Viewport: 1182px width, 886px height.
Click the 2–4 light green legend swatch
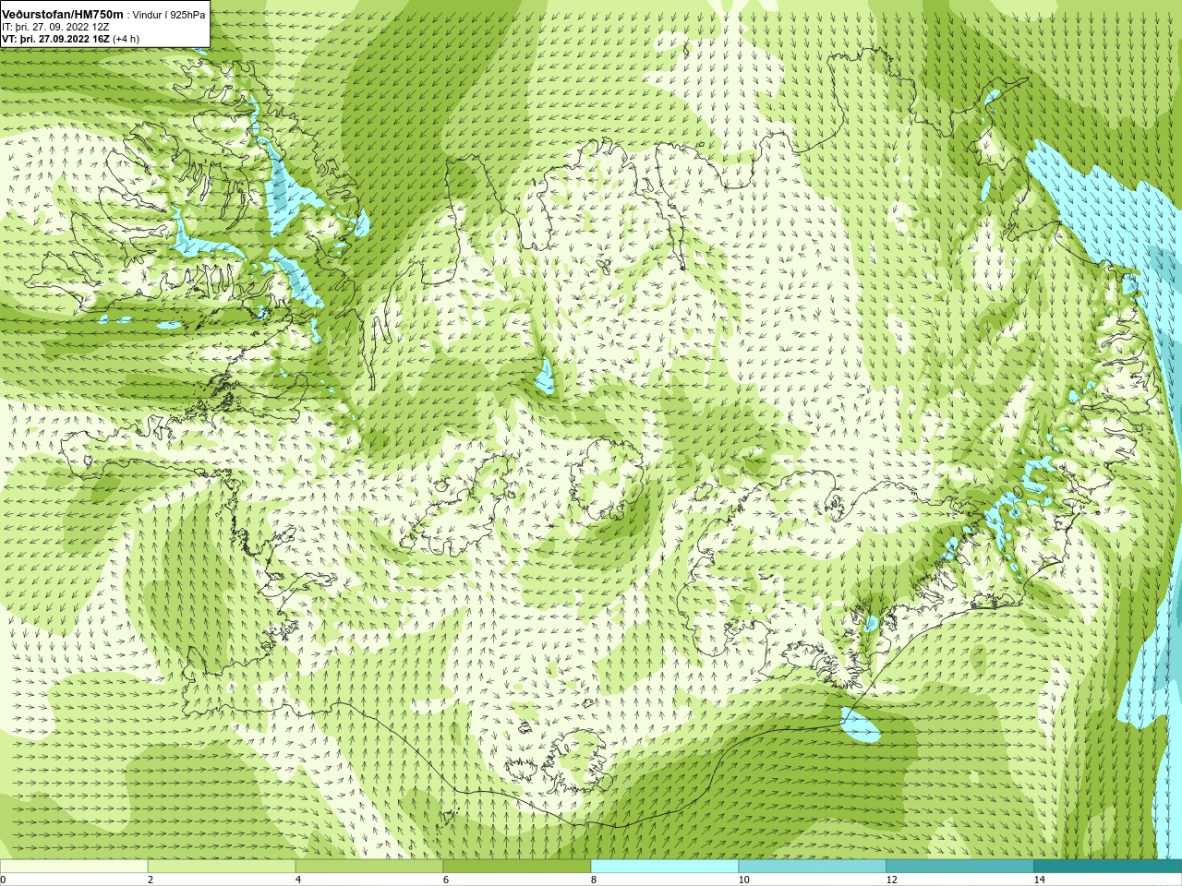pos(222,867)
